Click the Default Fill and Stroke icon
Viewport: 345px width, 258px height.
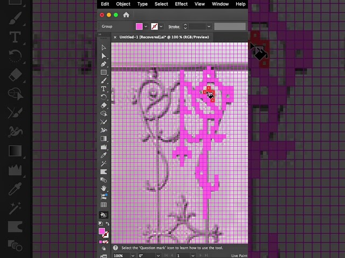[101, 224]
